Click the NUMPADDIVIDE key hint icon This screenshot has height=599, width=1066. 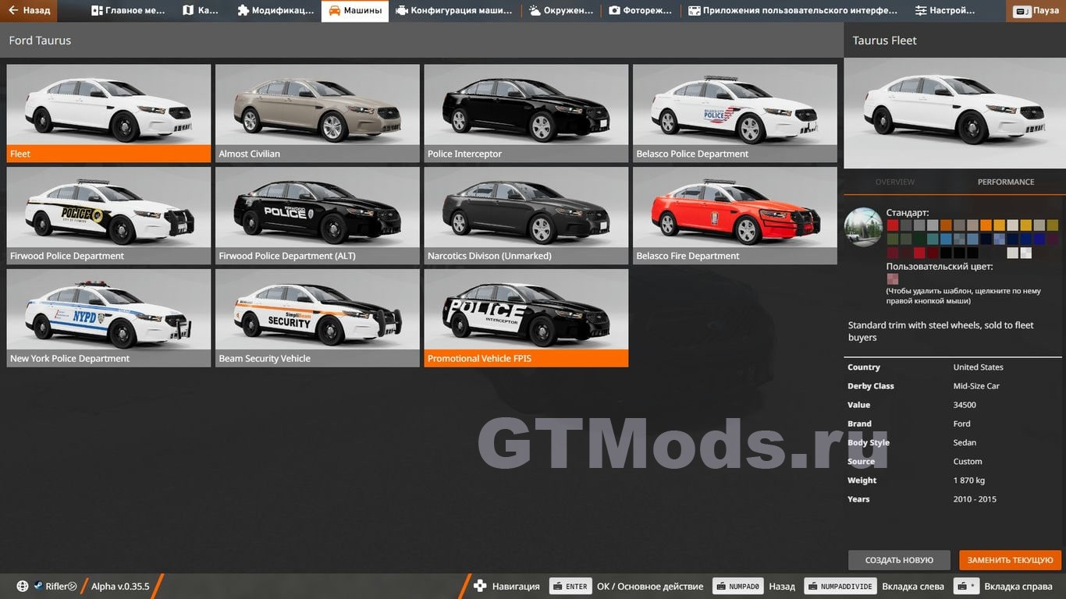tap(840, 587)
